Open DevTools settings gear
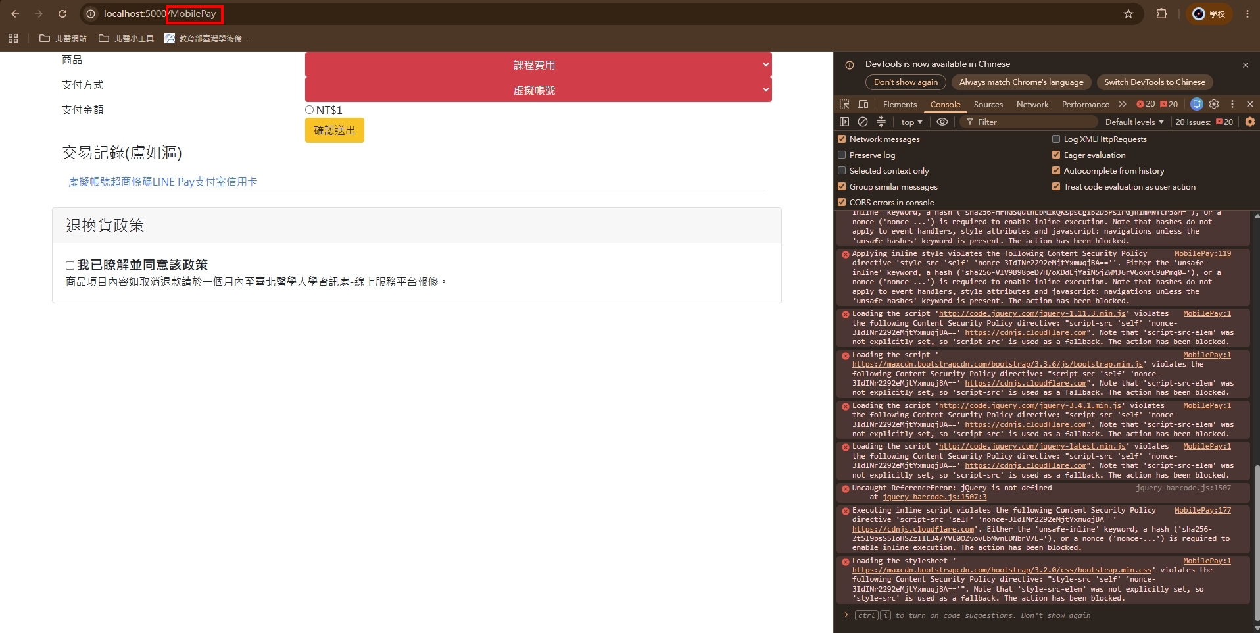This screenshot has height=633, width=1260. pyautogui.click(x=1214, y=104)
